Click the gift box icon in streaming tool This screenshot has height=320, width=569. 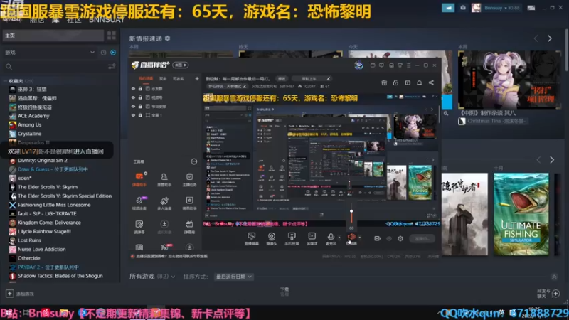coord(384,82)
